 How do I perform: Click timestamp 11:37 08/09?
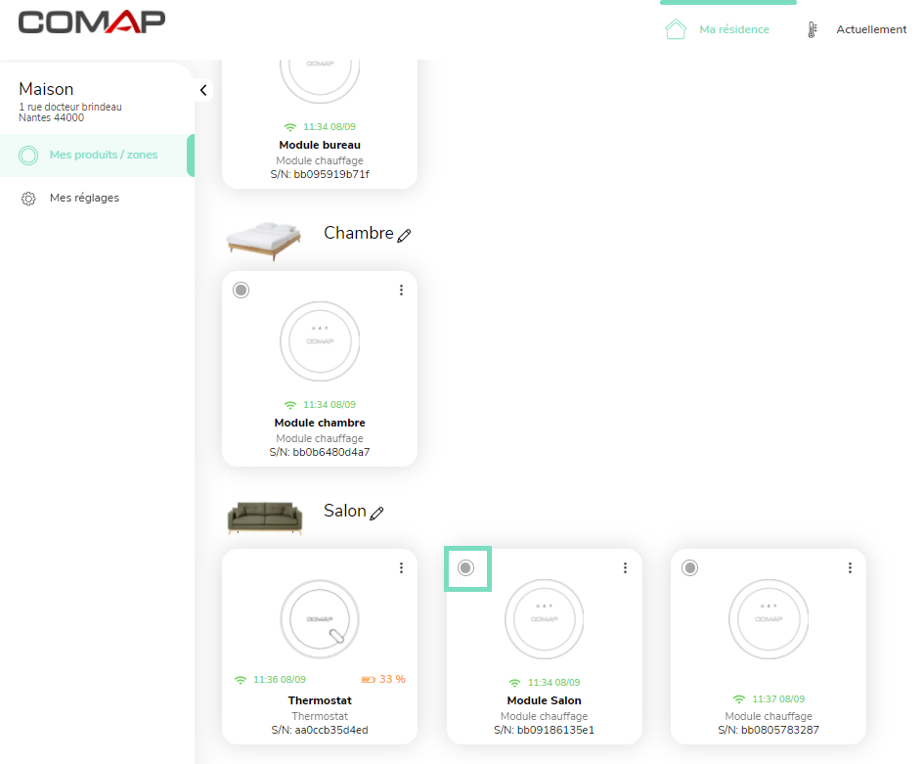click(778, 699)
